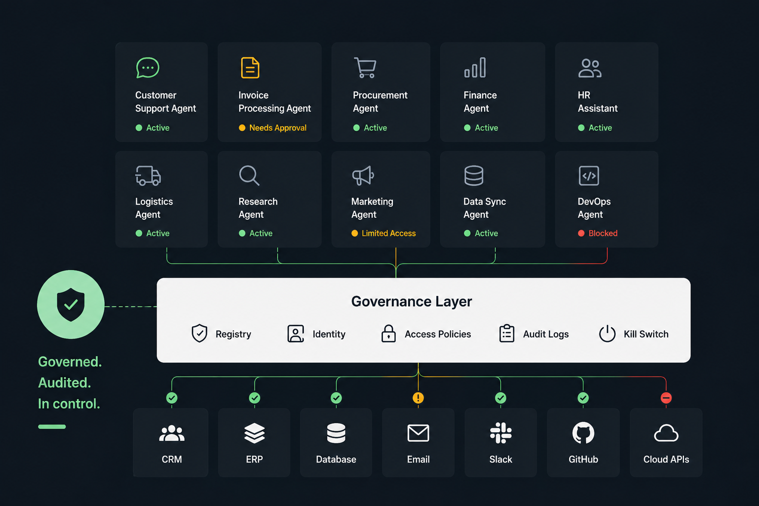Click the GitHub logo icon
The image size is (759, 506).
click(x=583, y=433)
